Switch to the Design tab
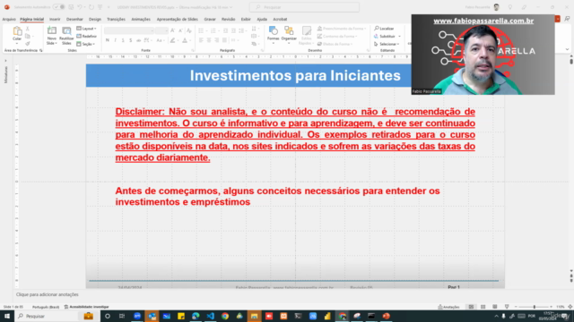 [95, 19]
